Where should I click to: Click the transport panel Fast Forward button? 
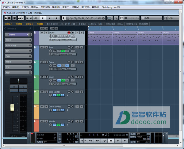point(98,140)
